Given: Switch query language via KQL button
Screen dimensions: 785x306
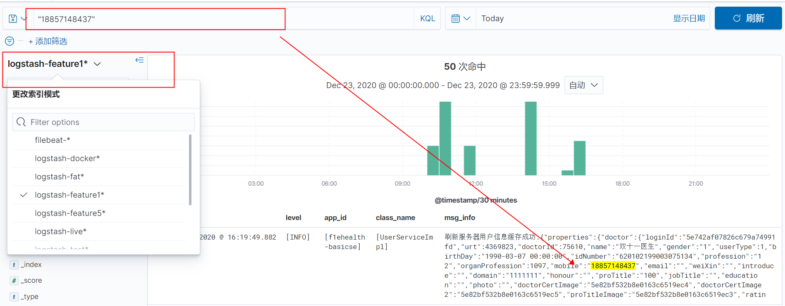Looking at the screenshot, I should click(427, 19).
